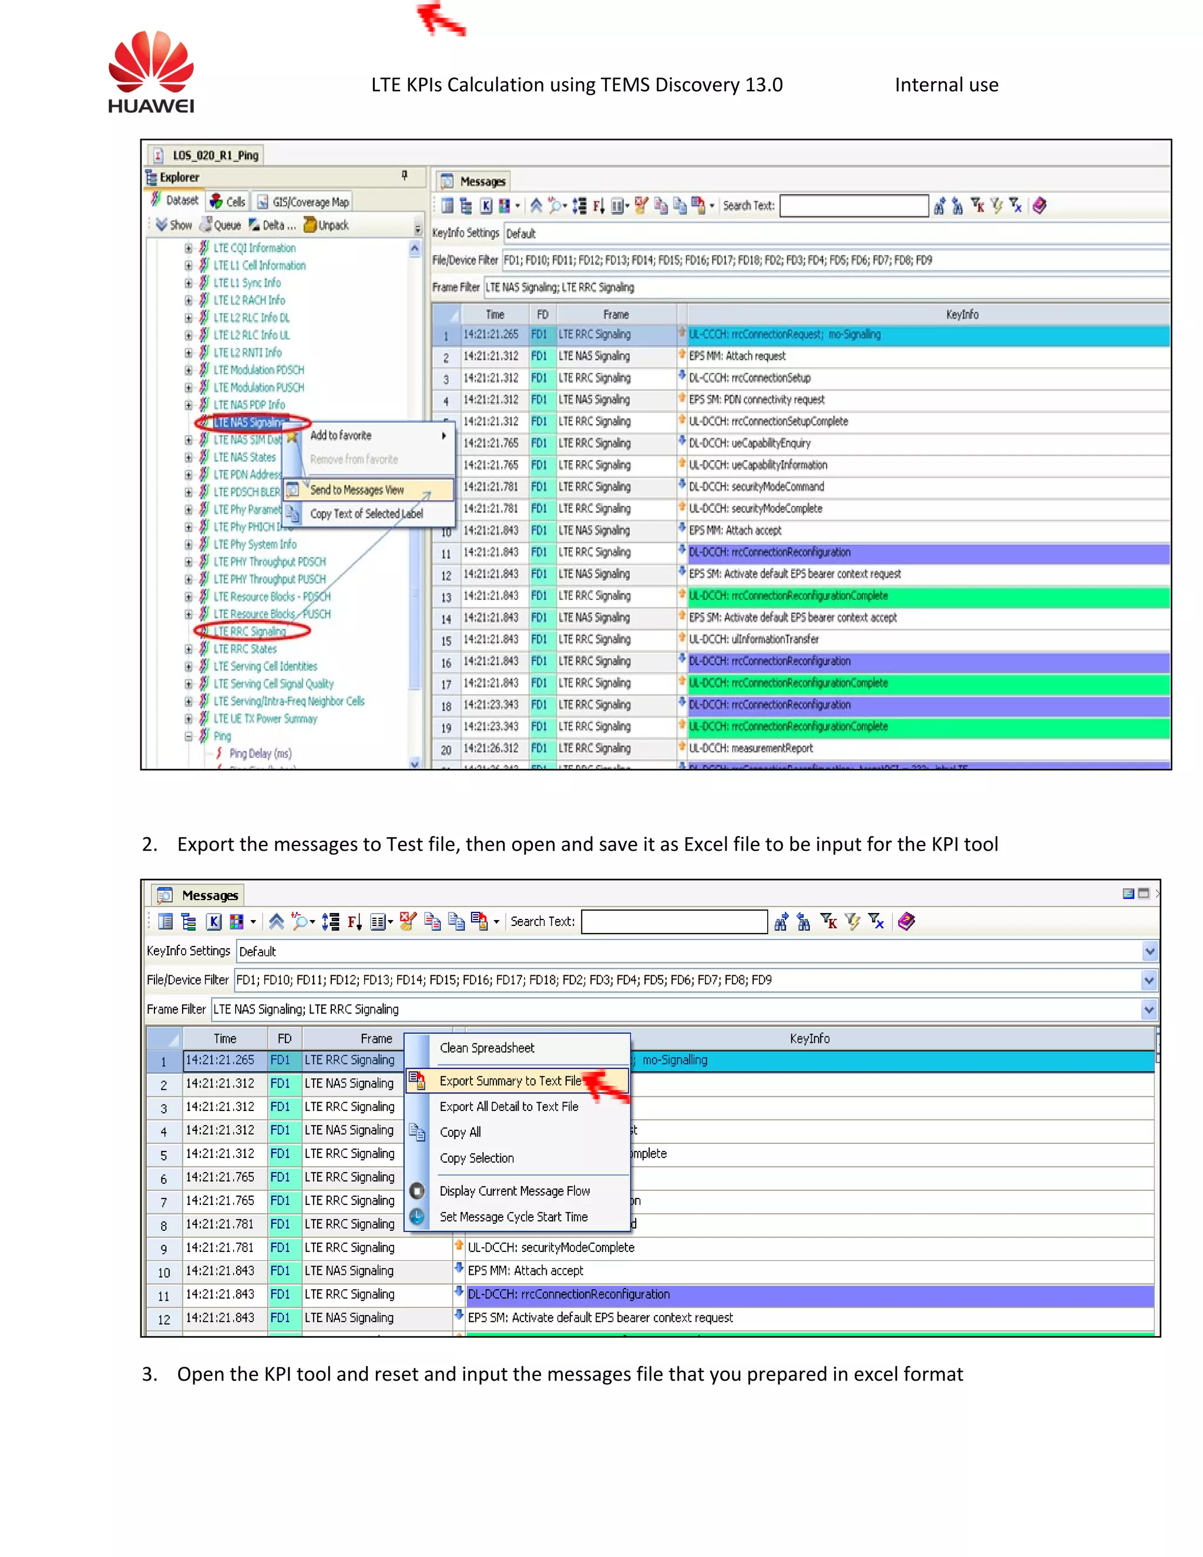The width and height of the screenshot is (1203, 1557).
Task: Click the K KeyInfo icon in upper Messages toolbar
Action: coord(486,206)
